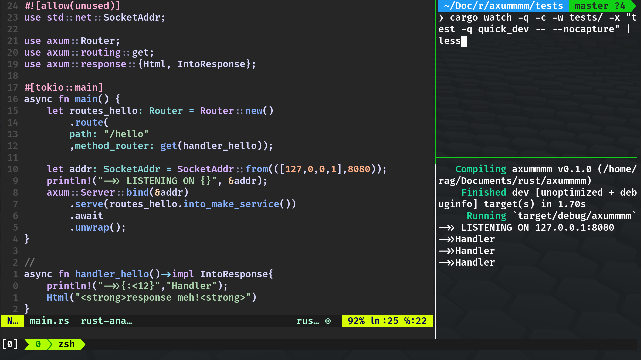Click the Html("<strong>response meh! line
The width and height of the screenshot is (641, 360).
(152, 298)
